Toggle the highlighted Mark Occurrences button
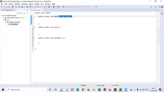Screen dimensions: 164x92 click(30, 7)
